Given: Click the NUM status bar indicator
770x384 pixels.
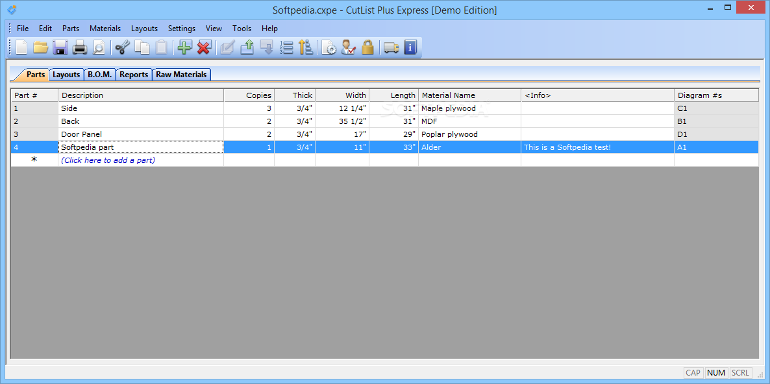Looking at the screenshot, I should point(716,373).
